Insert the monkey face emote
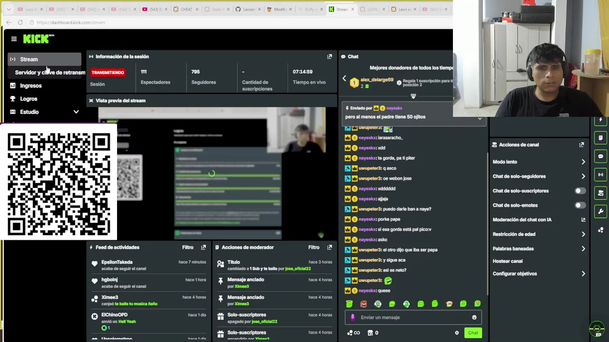This screenshot has height=342, width=609. point(449,304)
